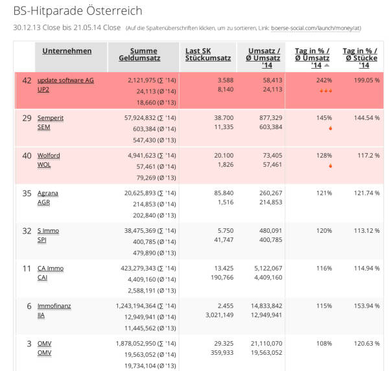
Task: Follow the UP2 ticker link
Action: tap(43, 90)
